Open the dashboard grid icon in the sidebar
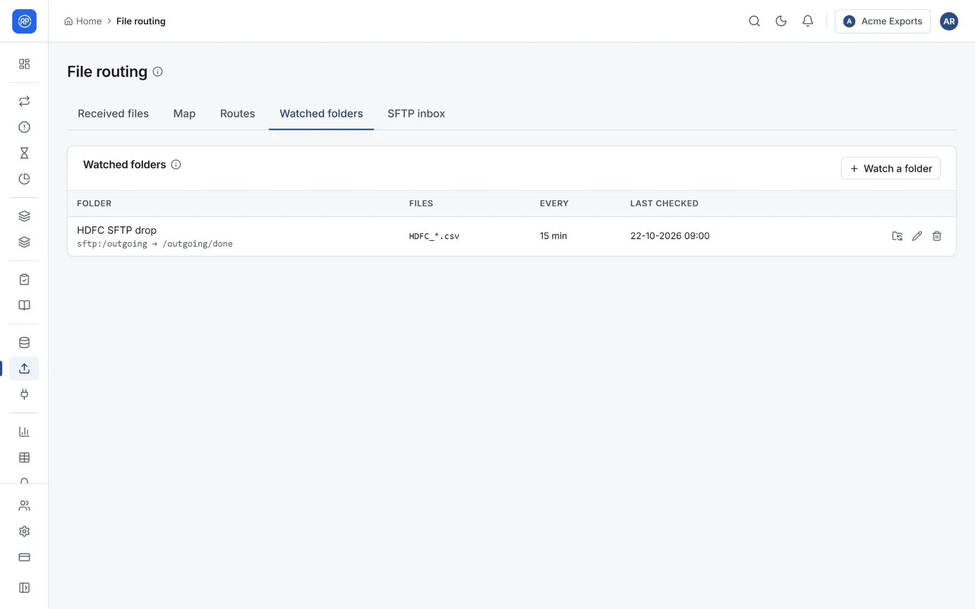The height and width of the screenshot is (609, 975). pyautogui.click(x=24, y=64)
